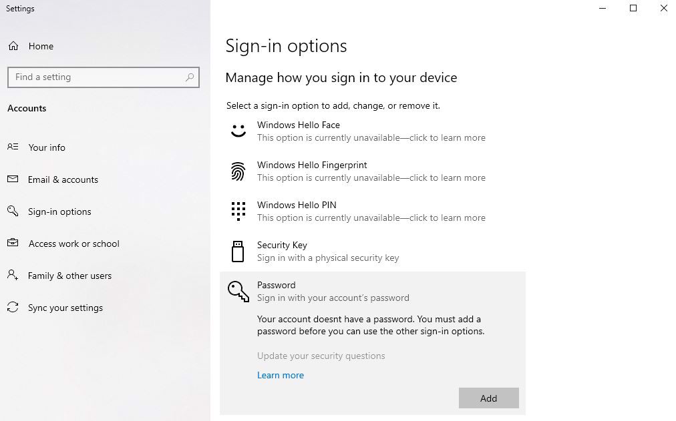Maximize the Settings window
Viewport: 676px width, 421px height.
tap(633, 8)
